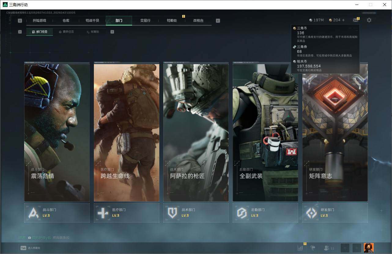Click the bar chart icon in bottom bar

pos(300,248)
